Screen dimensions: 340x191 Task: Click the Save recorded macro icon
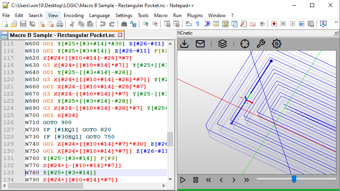[311, 24]
